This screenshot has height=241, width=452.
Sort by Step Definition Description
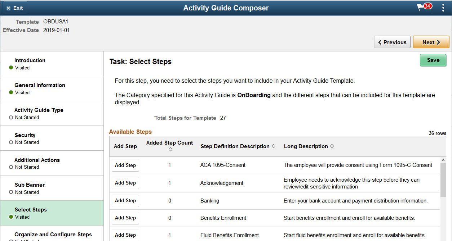click(235, 146)
